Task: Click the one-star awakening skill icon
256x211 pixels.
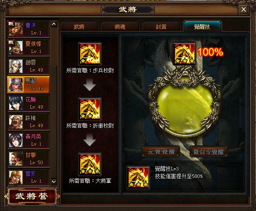Action: (89, 54)
